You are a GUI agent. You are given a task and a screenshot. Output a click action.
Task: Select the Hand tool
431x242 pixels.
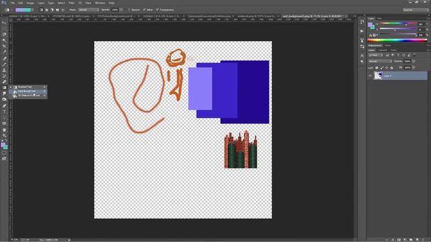click(x=4, y=130)
